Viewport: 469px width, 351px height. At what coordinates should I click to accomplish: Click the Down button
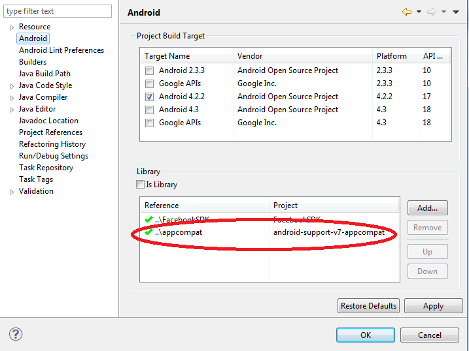427,271
